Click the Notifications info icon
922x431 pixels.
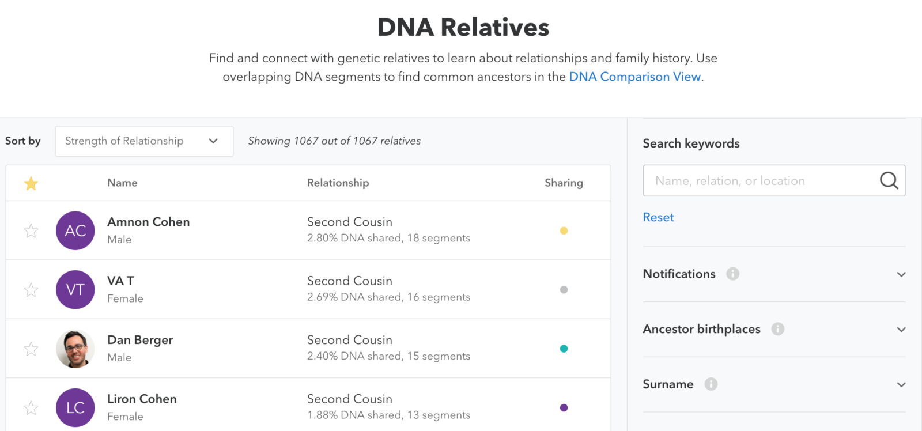[x=732, y=274]
